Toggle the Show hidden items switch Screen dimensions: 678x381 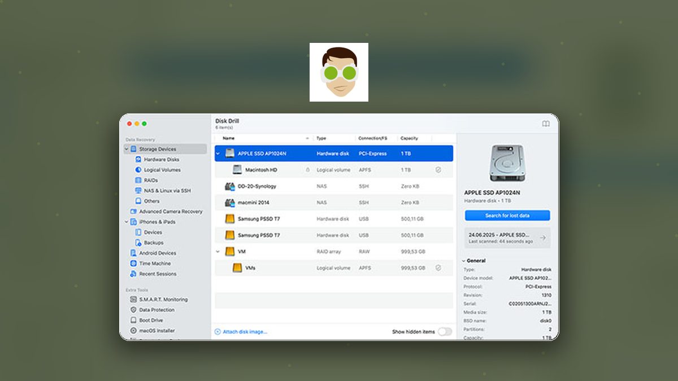445,332
